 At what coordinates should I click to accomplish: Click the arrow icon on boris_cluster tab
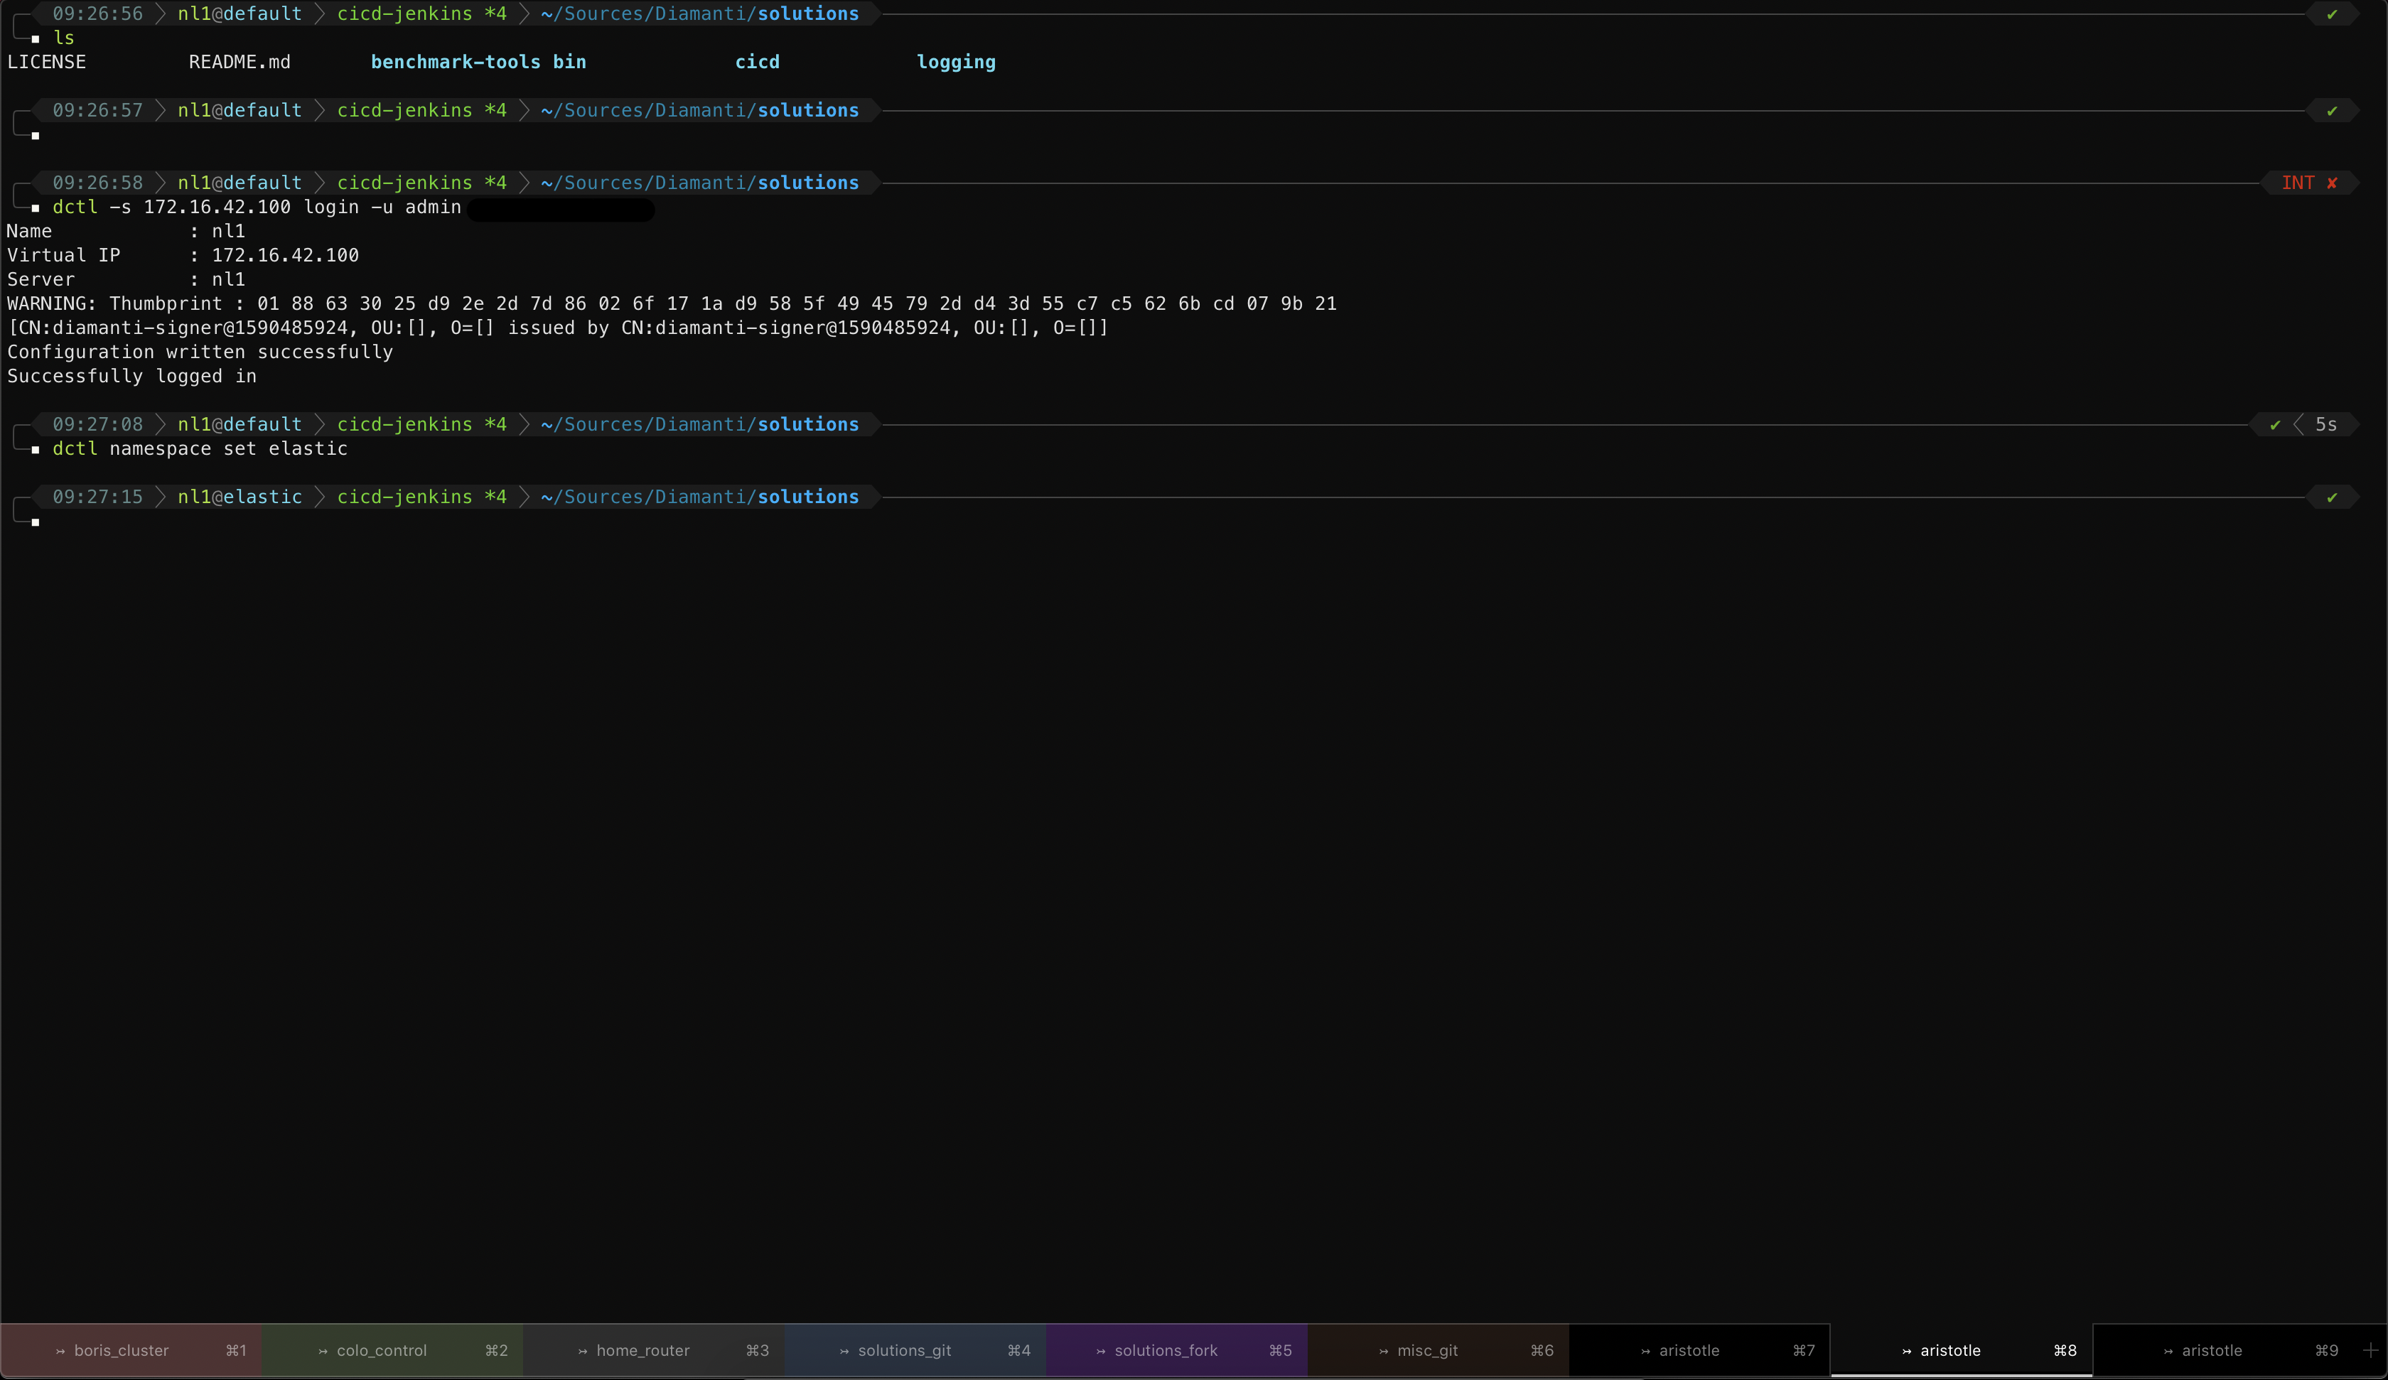click(60, 1352)
